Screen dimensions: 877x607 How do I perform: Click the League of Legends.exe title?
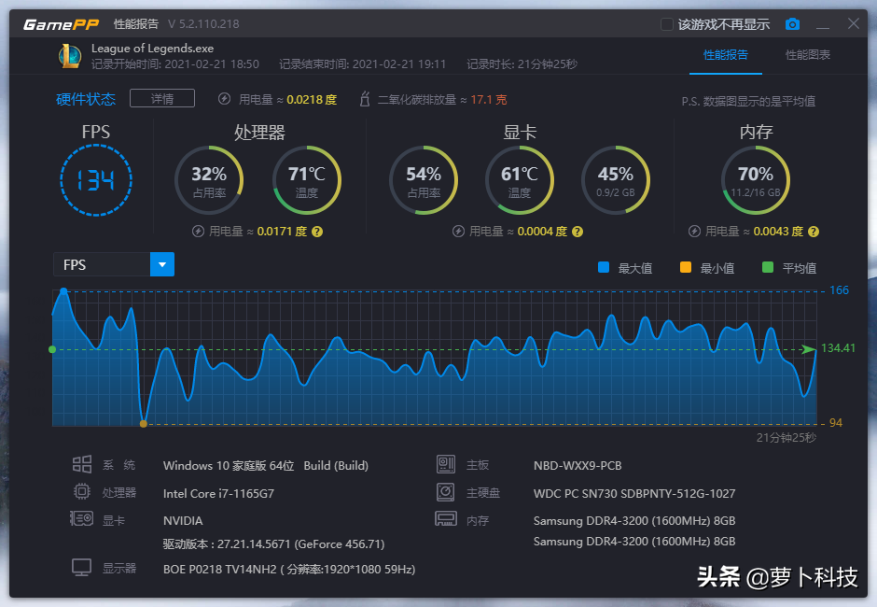153,49
